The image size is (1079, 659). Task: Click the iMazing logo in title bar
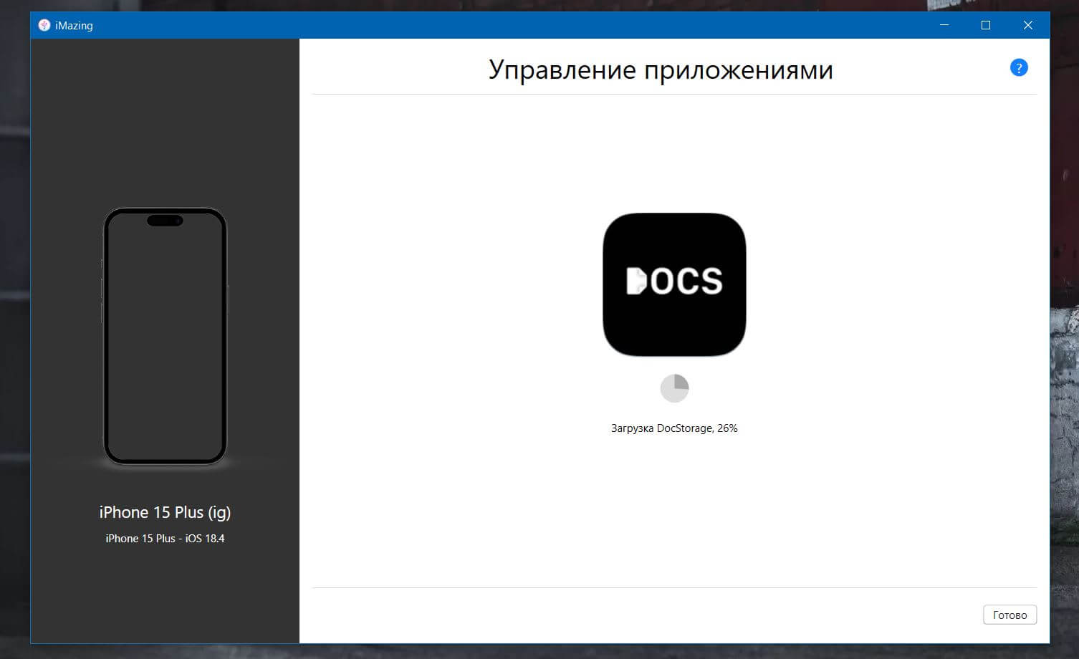[44, 25]
